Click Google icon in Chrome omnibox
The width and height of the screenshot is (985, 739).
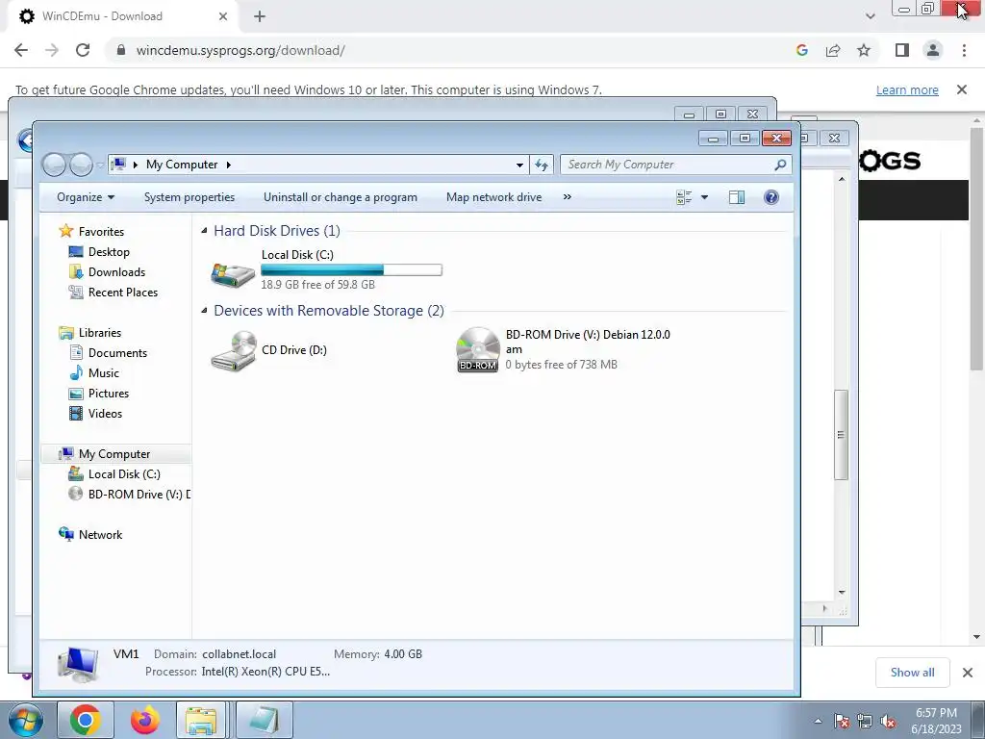tap(801, 50)
